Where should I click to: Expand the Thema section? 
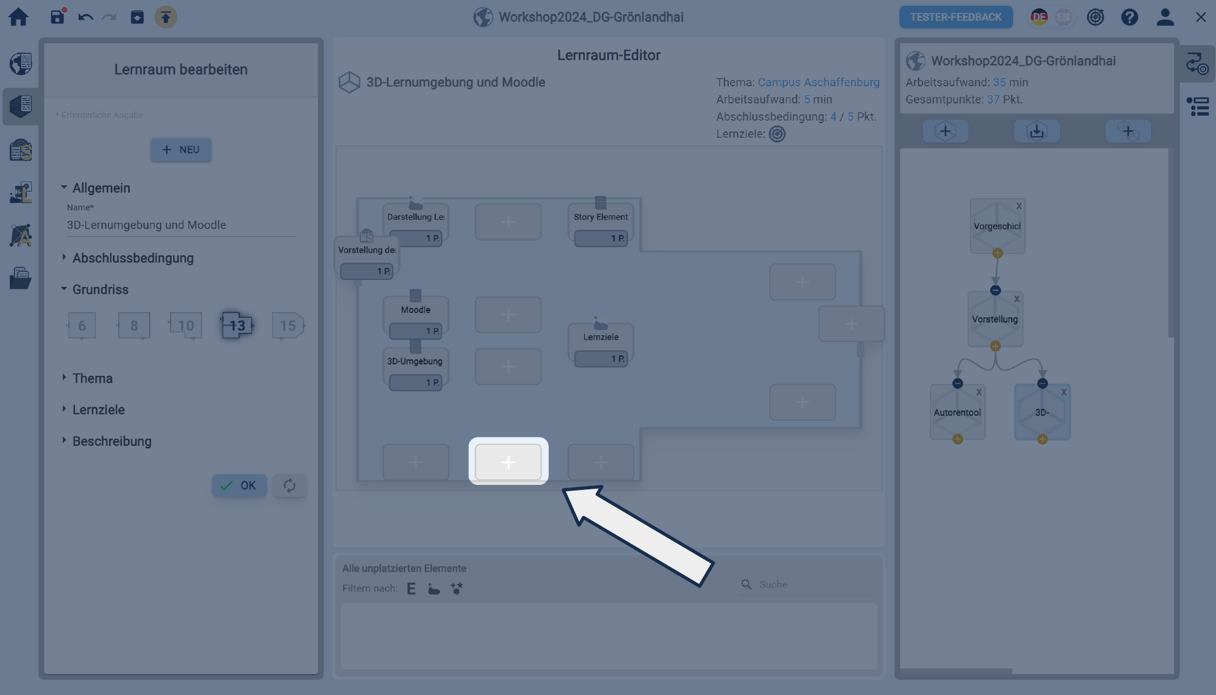pyautogui.click(x=93, y=378)
